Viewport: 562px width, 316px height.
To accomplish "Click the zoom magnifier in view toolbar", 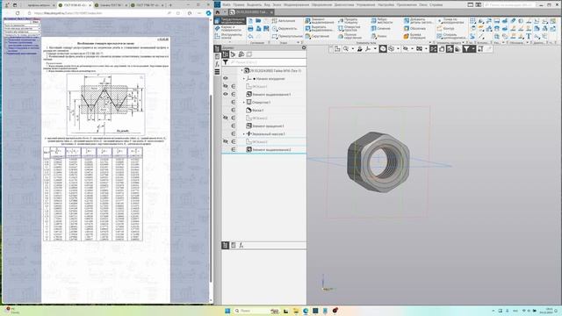I will coord(346,49).
